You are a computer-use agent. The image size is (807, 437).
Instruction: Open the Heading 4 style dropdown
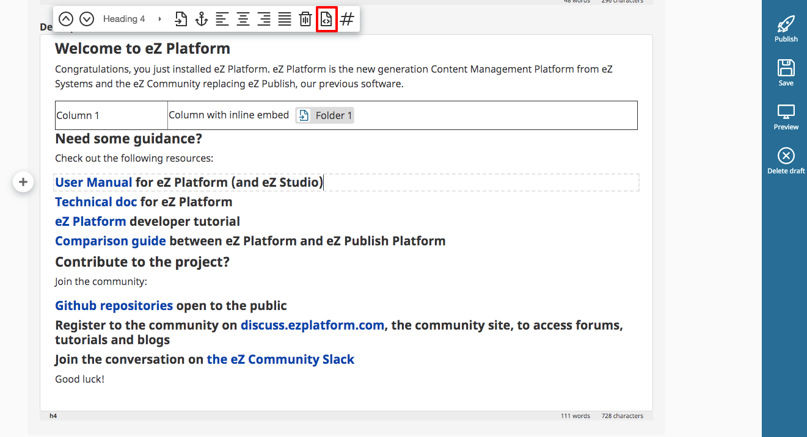(132, 19)
